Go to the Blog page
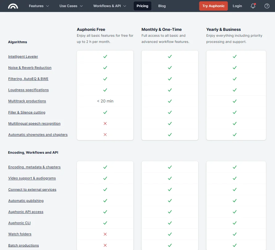Screen dimensions: 275x250 162,6
